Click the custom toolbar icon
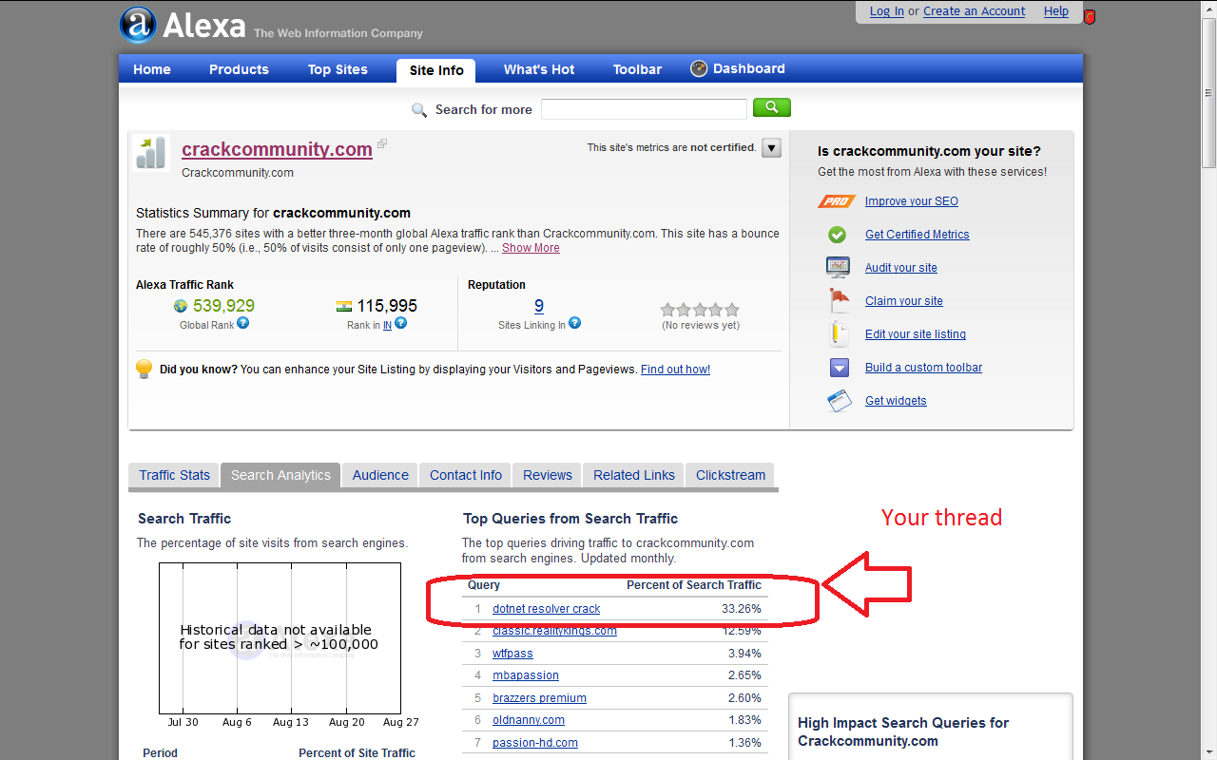This screenshot has width=1217, height=760. coord(839,368)
